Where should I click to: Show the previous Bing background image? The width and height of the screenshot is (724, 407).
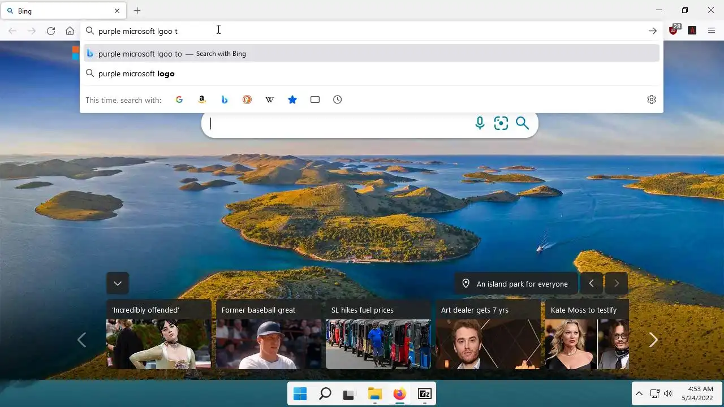591,283
